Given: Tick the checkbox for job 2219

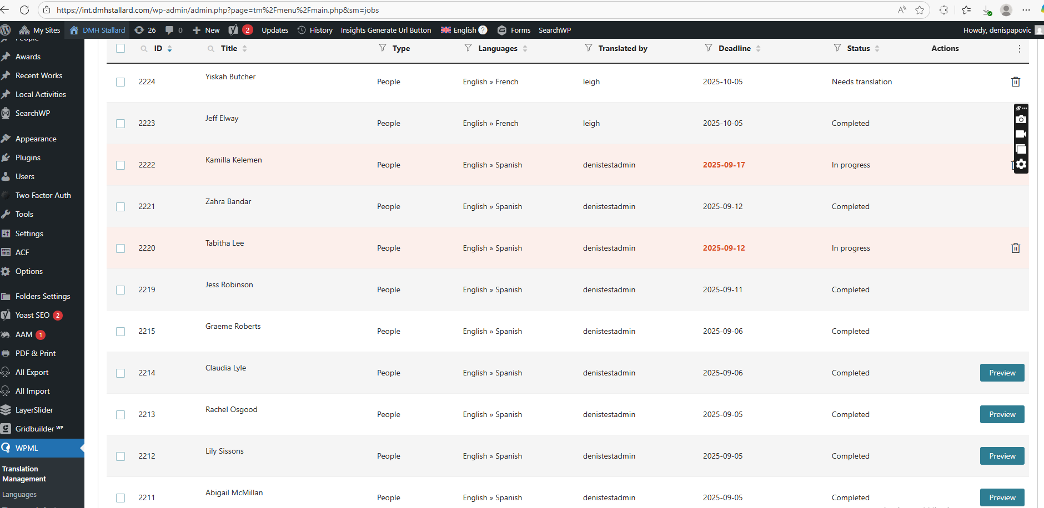Looking at the screenshot, I should click(x=121, y=290).
